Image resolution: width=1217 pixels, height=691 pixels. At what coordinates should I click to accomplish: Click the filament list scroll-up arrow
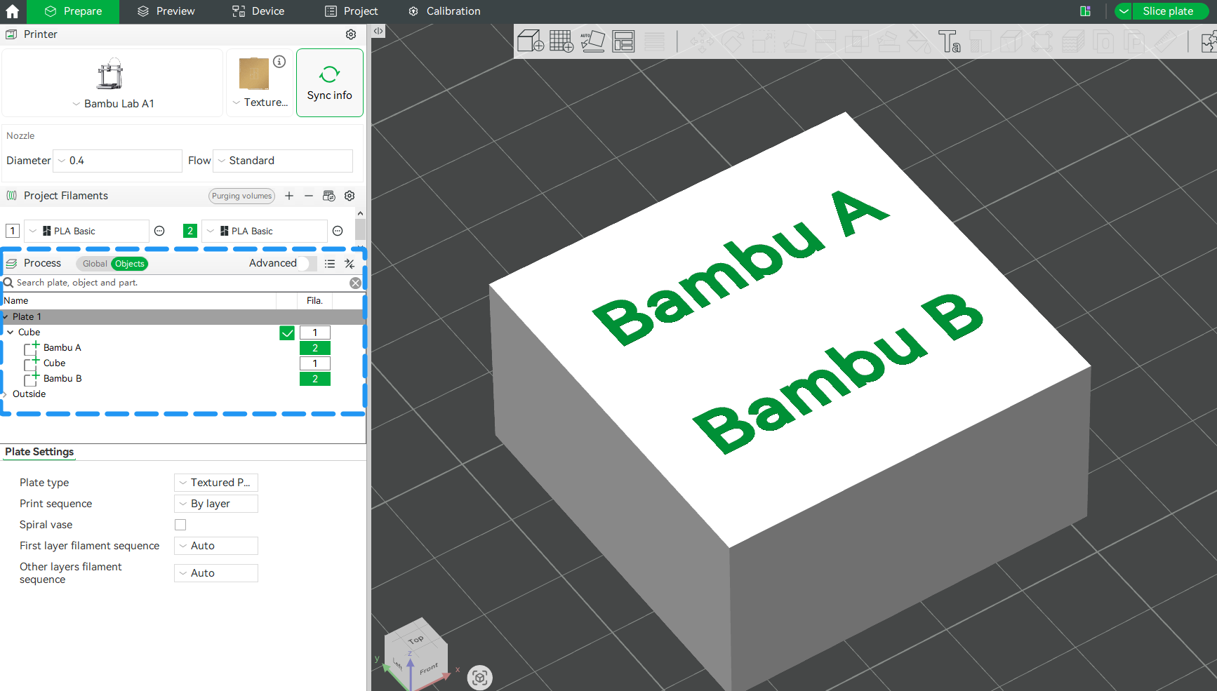click(x=360, y=213)
